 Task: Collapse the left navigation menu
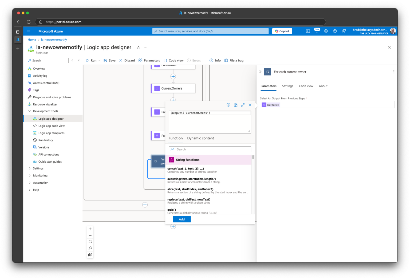tap(79, 61)
